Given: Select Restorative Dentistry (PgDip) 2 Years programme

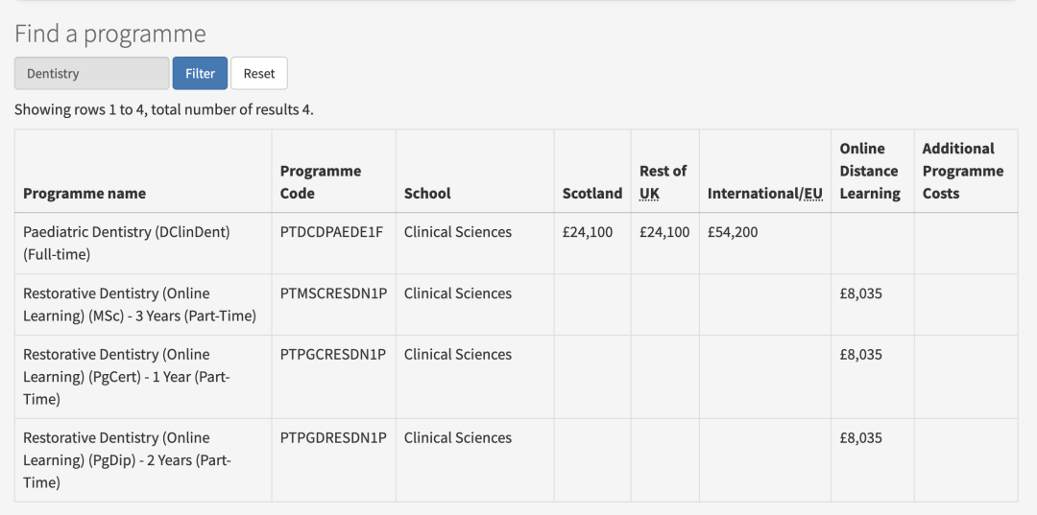Looking at the screenshot, I should pos(126,460).
